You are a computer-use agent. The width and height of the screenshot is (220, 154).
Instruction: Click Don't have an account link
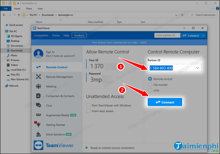coord(61,56)
